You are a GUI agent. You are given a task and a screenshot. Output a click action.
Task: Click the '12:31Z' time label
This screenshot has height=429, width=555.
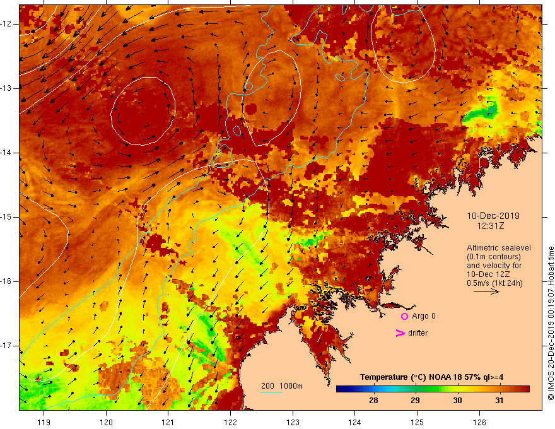[490, 226]
